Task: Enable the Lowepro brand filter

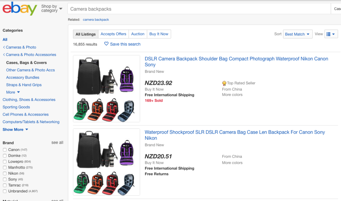Action: point(4,161)
